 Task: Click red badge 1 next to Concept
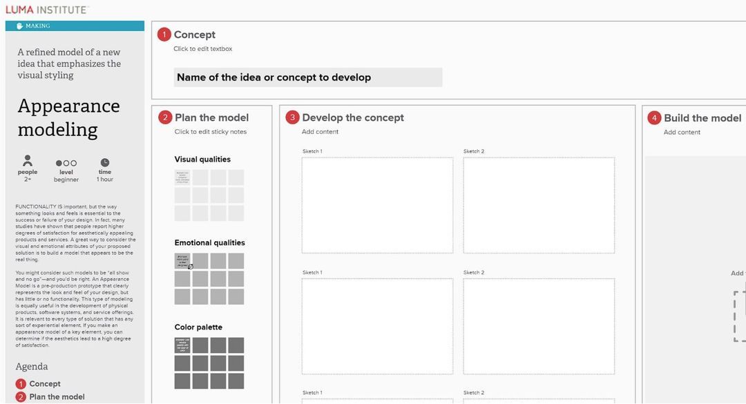click(163, 35)
